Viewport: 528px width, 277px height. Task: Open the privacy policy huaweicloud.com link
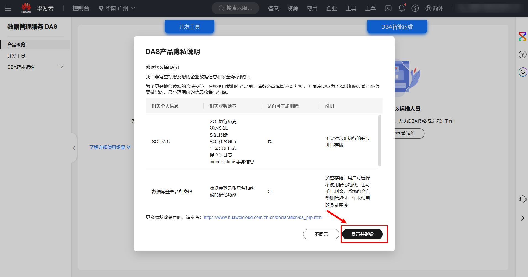pos(263,217)
